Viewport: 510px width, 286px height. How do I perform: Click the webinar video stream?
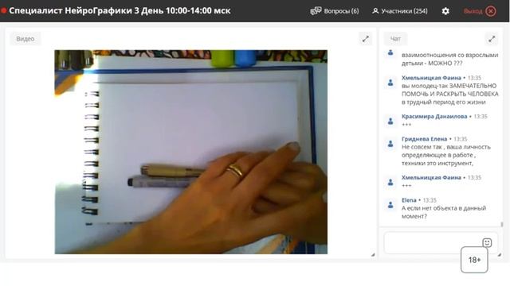pos(191,152)
